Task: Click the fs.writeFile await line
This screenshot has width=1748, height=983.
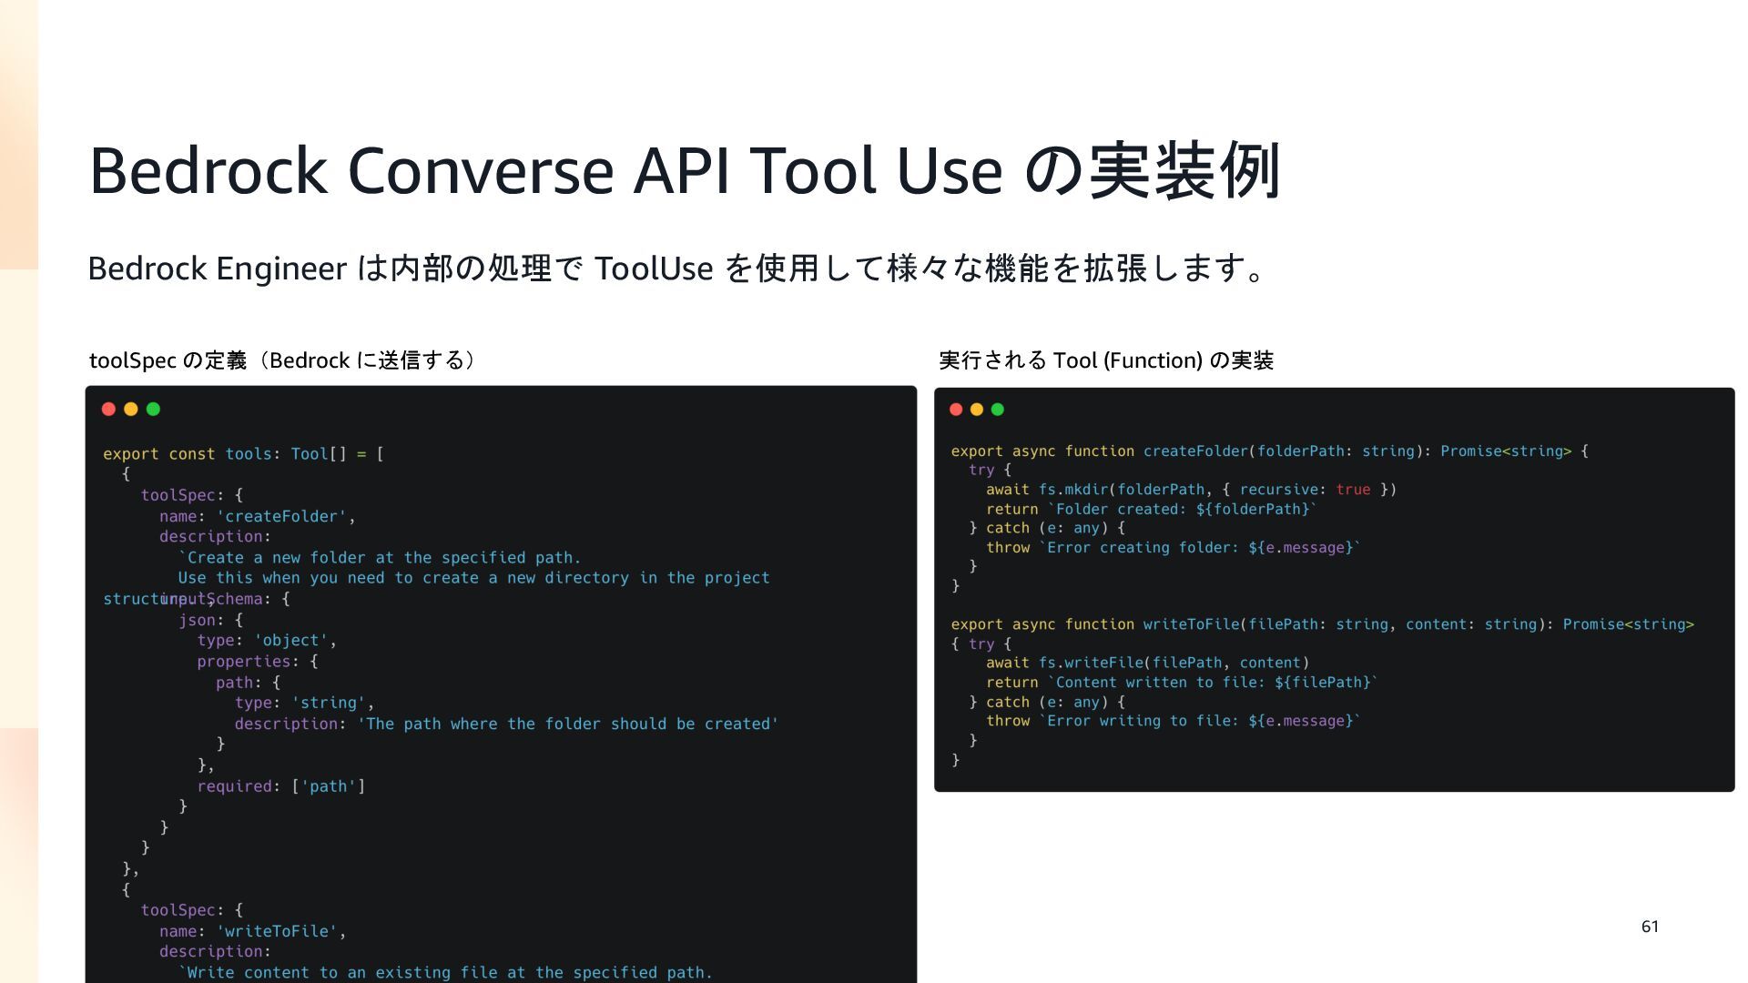Action: coord(1146,663)
